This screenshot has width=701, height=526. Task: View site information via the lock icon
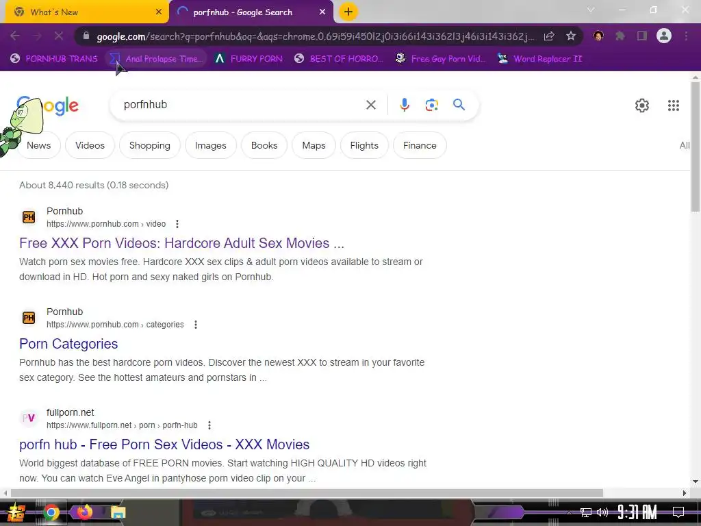point(86,36)
